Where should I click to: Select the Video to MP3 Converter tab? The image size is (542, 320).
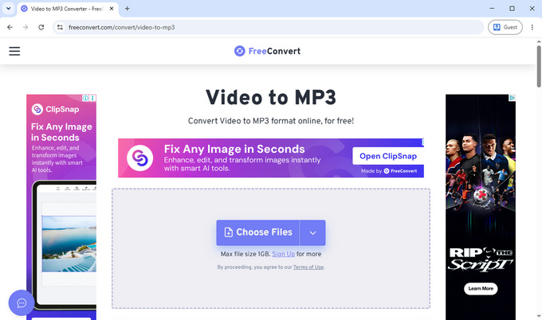(68, 9)
